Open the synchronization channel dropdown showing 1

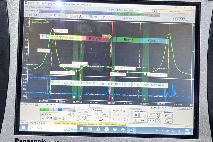[116, 119]
